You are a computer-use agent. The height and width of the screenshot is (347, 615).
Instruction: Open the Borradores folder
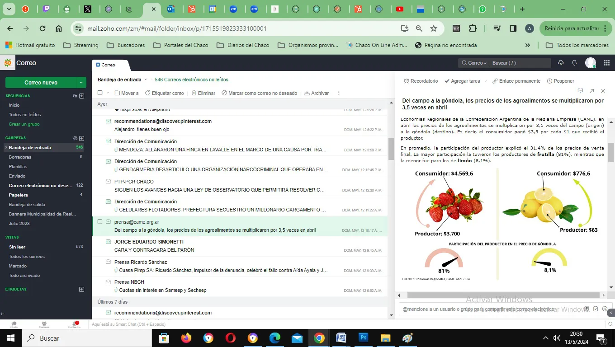click(20, 157)
